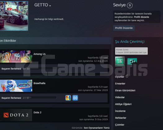Click Brawlhalla Başarım İlerlemesi 2 / 57 text
Screen dimensions: 163x130
16,98
